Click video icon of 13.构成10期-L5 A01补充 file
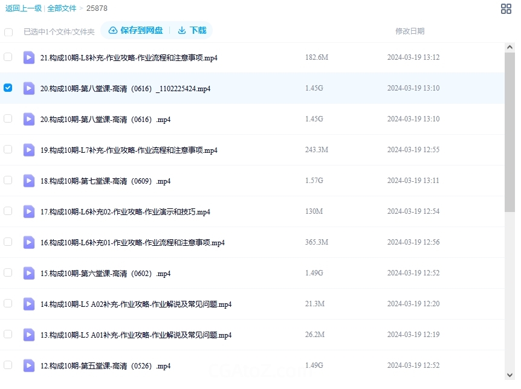 tap(29, 335)
